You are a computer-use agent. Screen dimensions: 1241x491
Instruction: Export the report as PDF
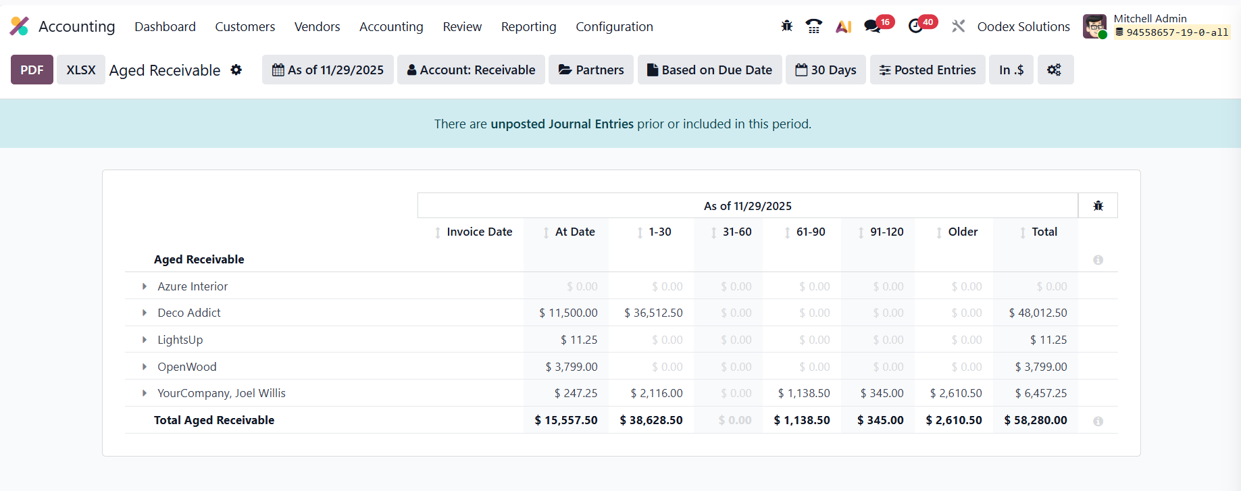point(32,70)
